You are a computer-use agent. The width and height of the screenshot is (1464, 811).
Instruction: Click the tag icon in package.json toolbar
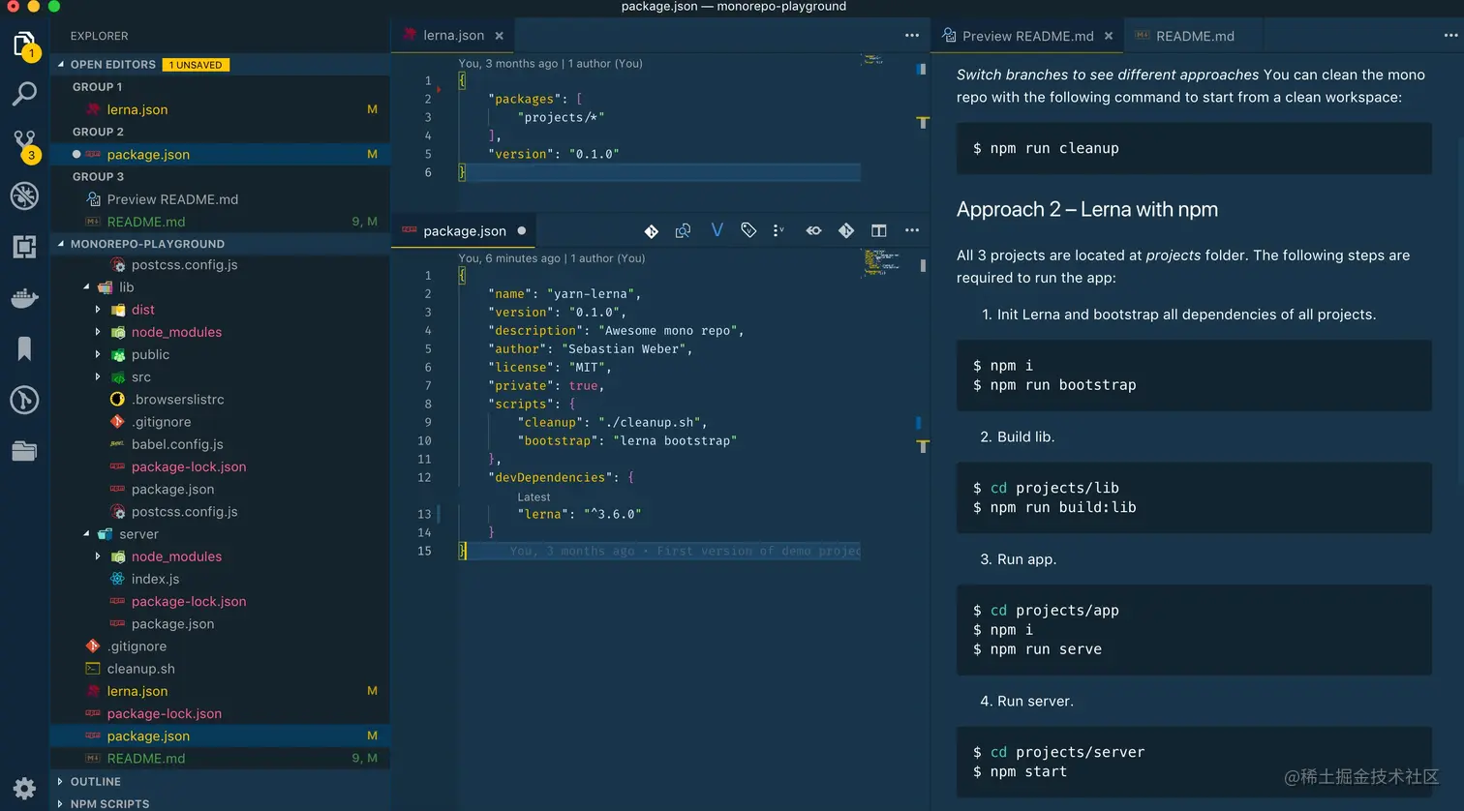[x=748, y=230]
